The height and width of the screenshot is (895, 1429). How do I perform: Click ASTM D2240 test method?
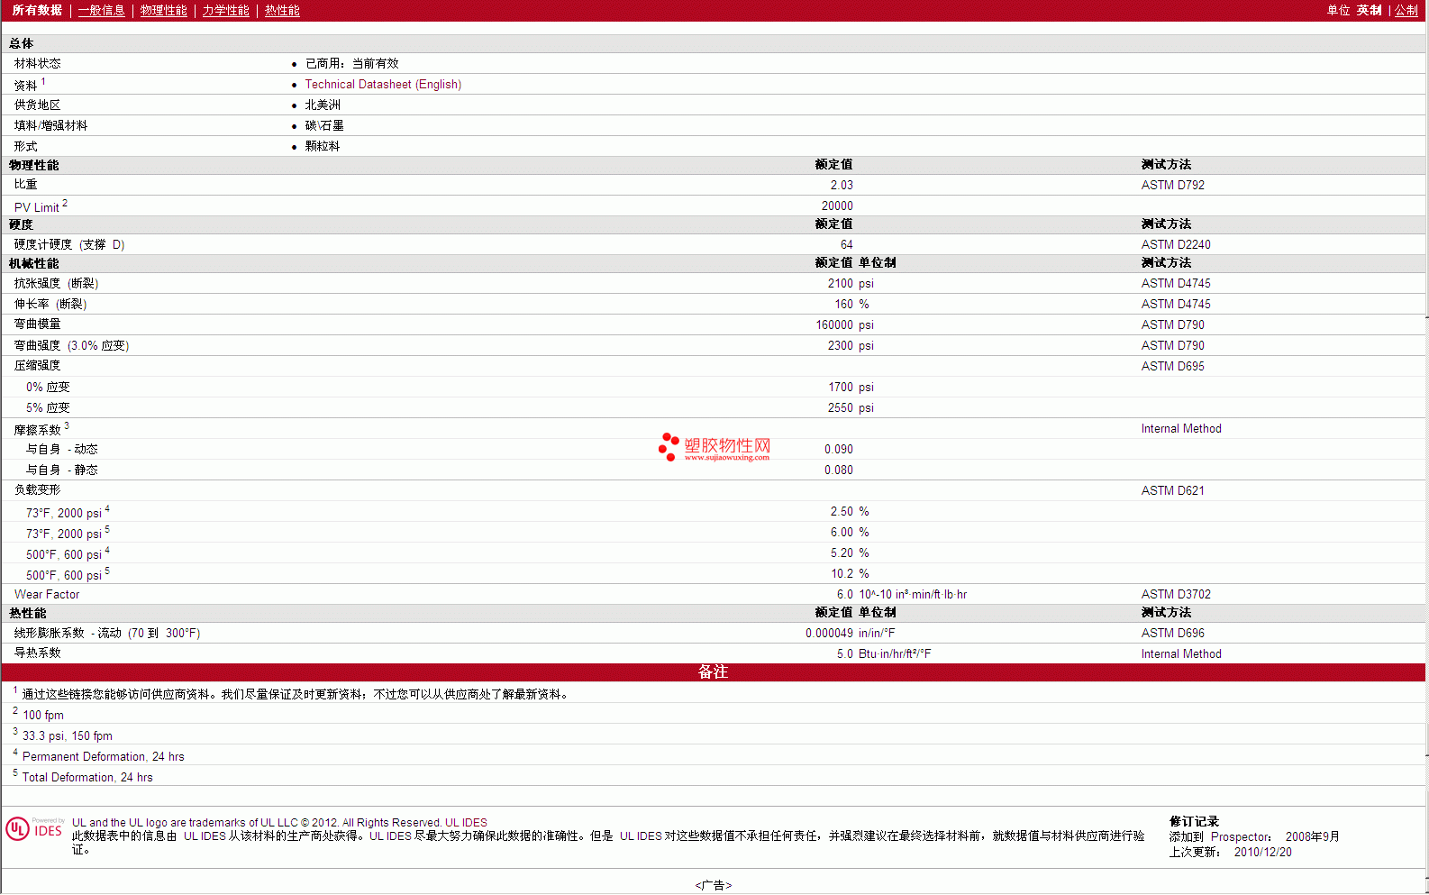pyautogui.click(x=1176, y=244)
